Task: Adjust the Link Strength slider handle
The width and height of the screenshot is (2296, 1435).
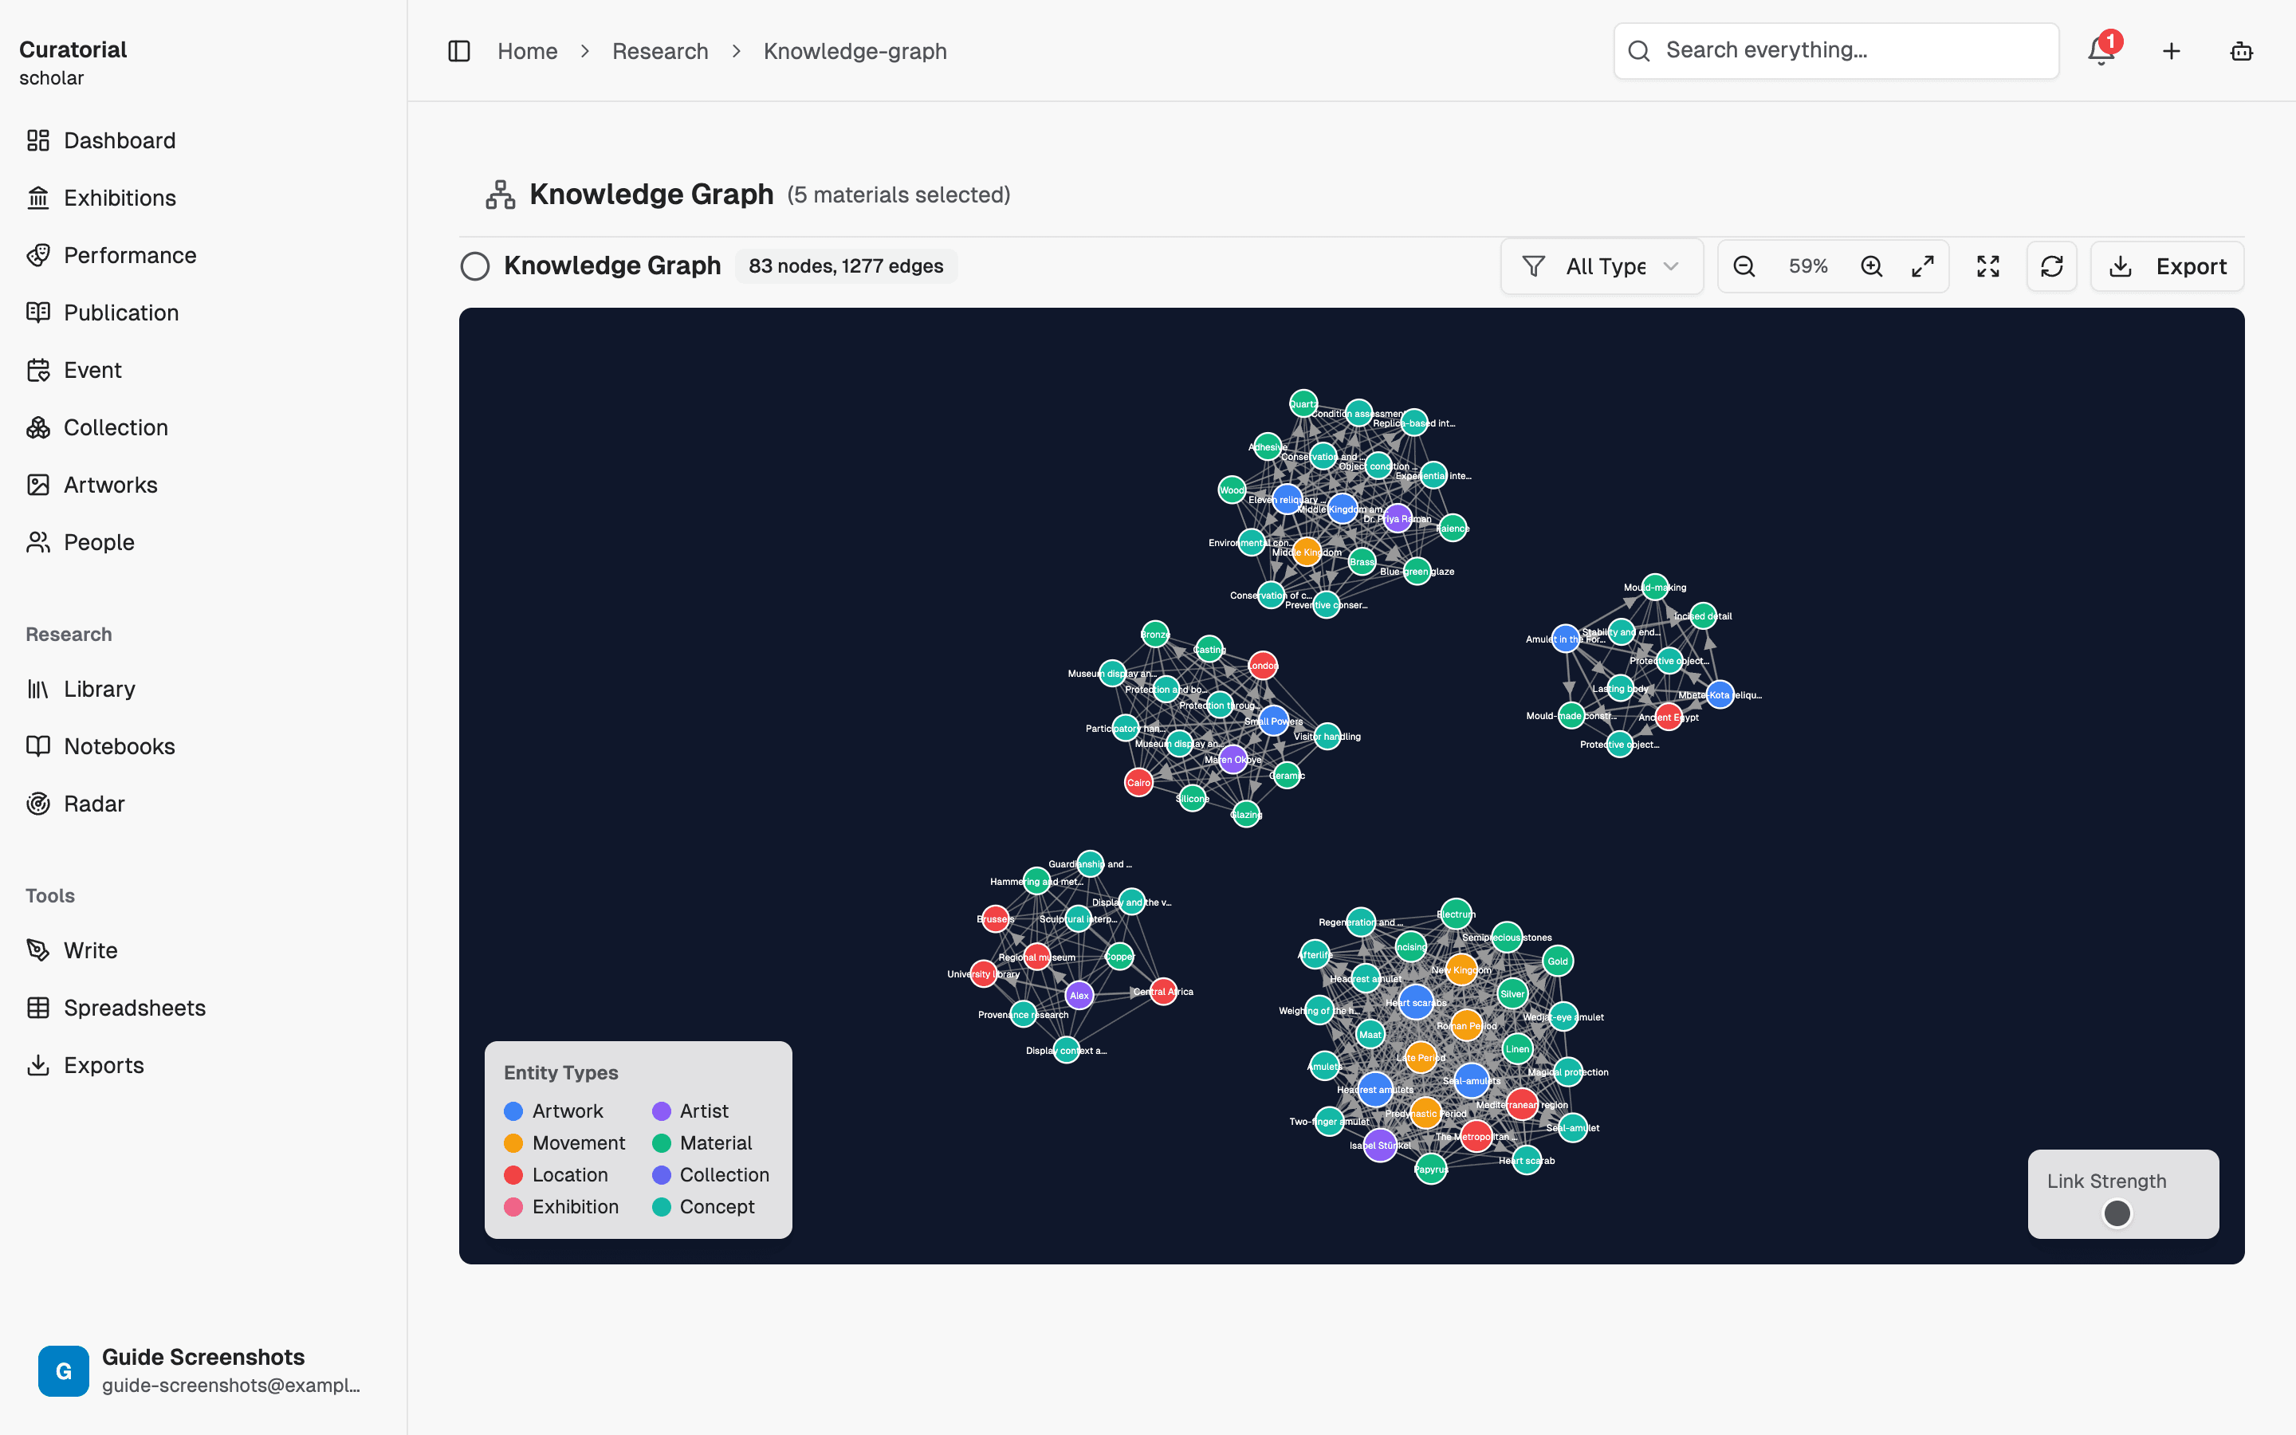Action: [x=2117, y=1213]
